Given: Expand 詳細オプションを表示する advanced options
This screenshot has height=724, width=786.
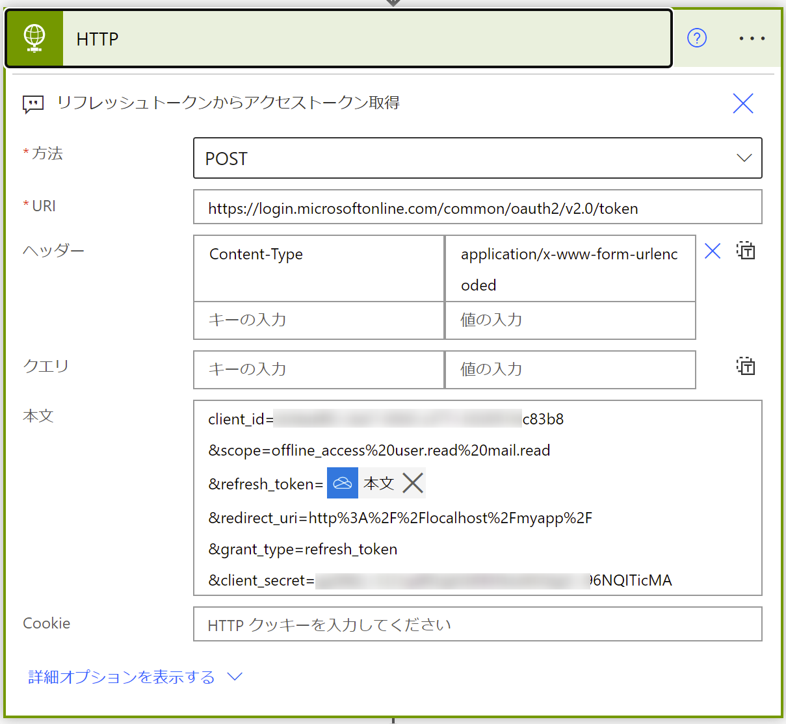Looking at the screenshot, I should [120, 677].
